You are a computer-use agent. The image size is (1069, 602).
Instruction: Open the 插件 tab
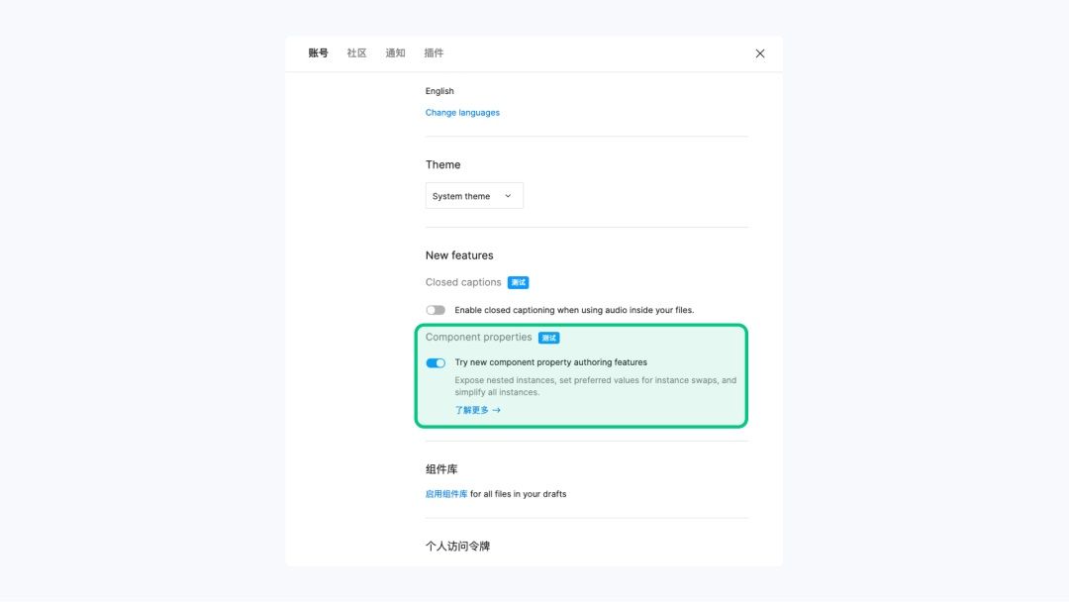[x=434, y=53]
